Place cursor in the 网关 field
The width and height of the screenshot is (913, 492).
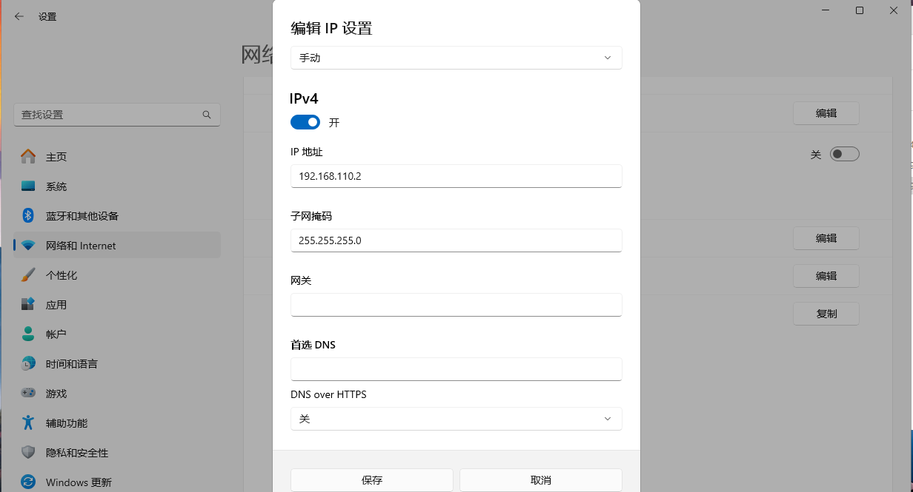click(x=456, y=304)
